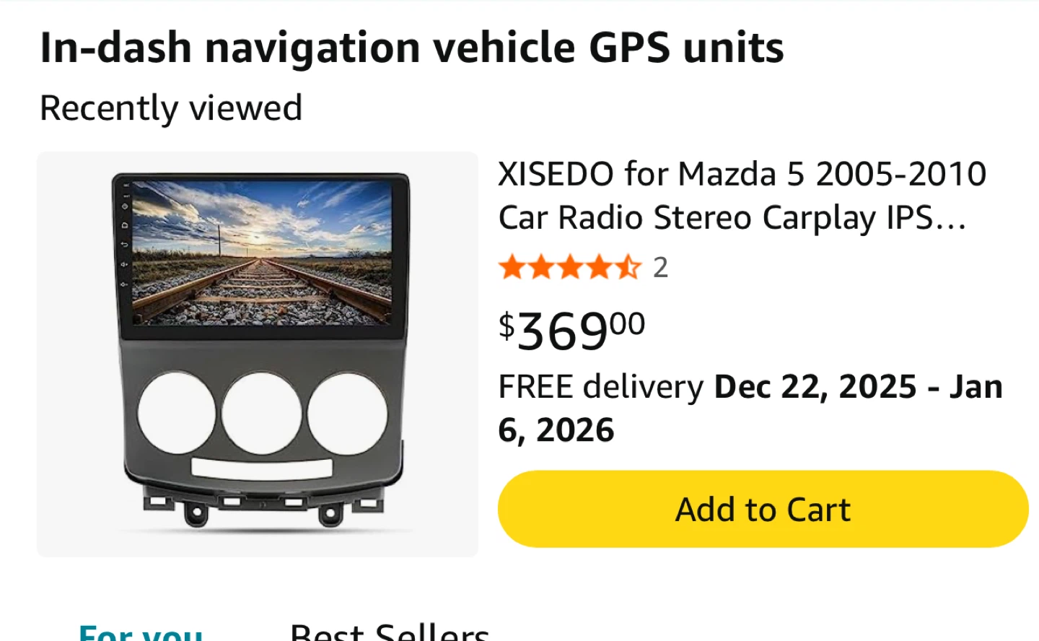1039x641 pixels.
Task: Click the left circular knob cutout in photo
Action: 176,414
